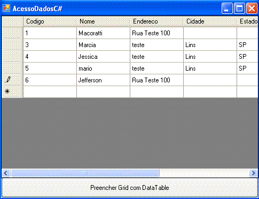
Task: Click empty Cidade cell in new row
Action: click(210, 91)
